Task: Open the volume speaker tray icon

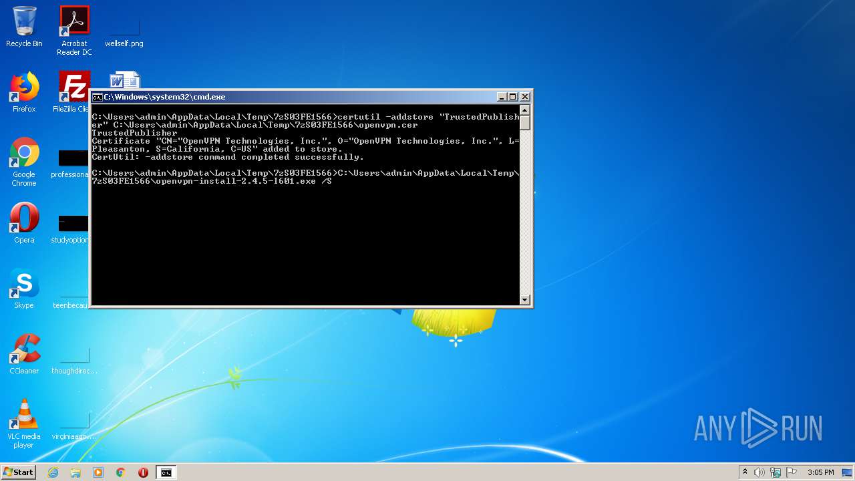Action: point(759,472)
